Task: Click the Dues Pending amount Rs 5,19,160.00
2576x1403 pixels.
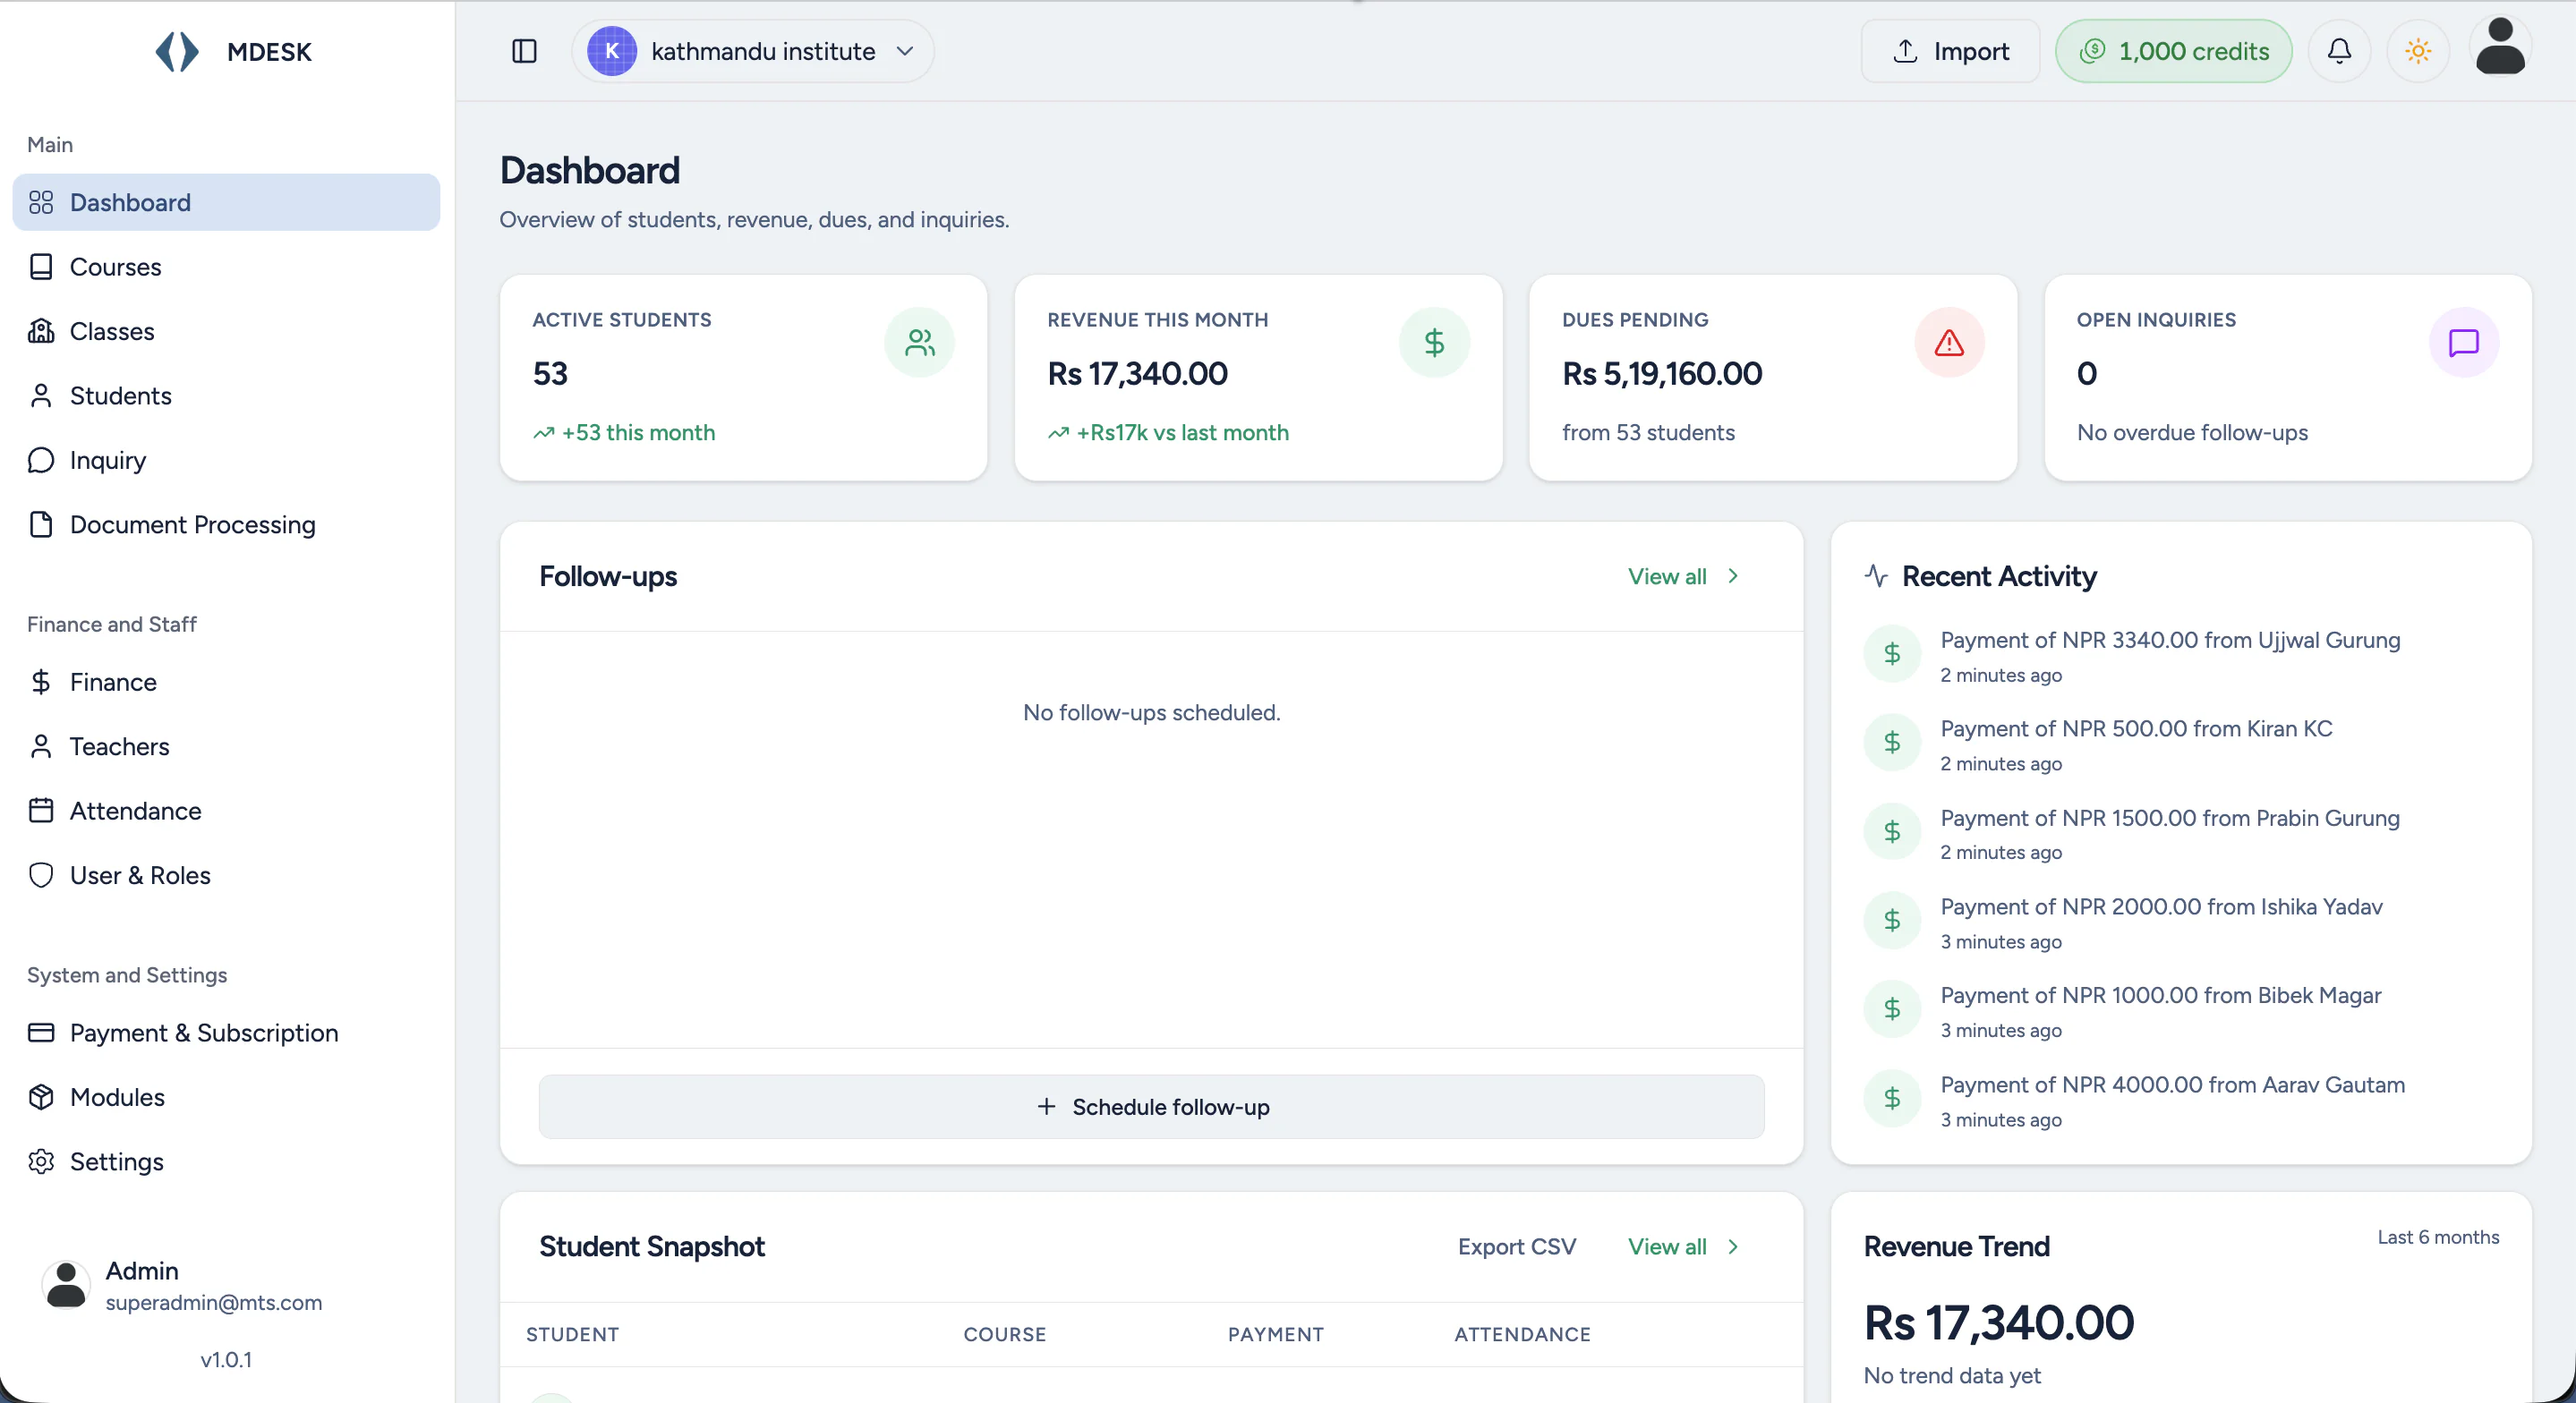Action: (1662, 374)
